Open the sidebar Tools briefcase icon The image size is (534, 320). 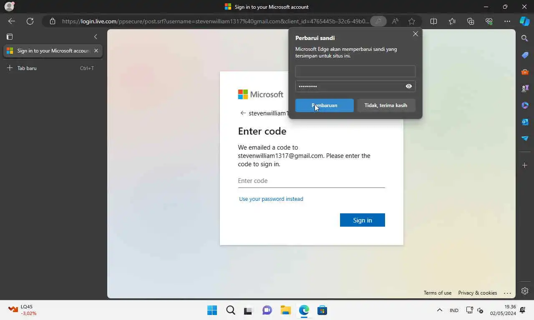coord(525,72)
